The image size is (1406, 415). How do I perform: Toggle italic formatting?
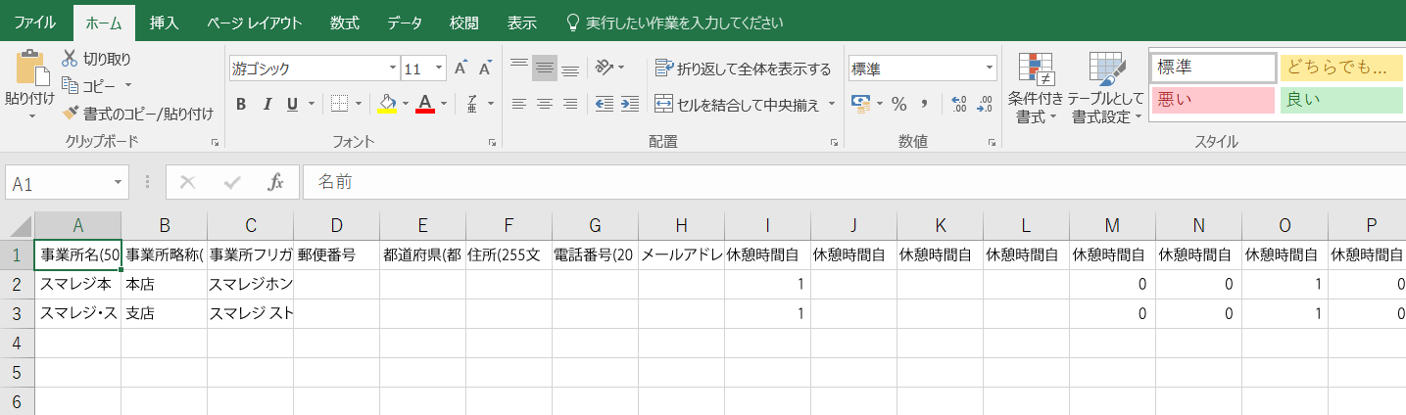[267, 104]
